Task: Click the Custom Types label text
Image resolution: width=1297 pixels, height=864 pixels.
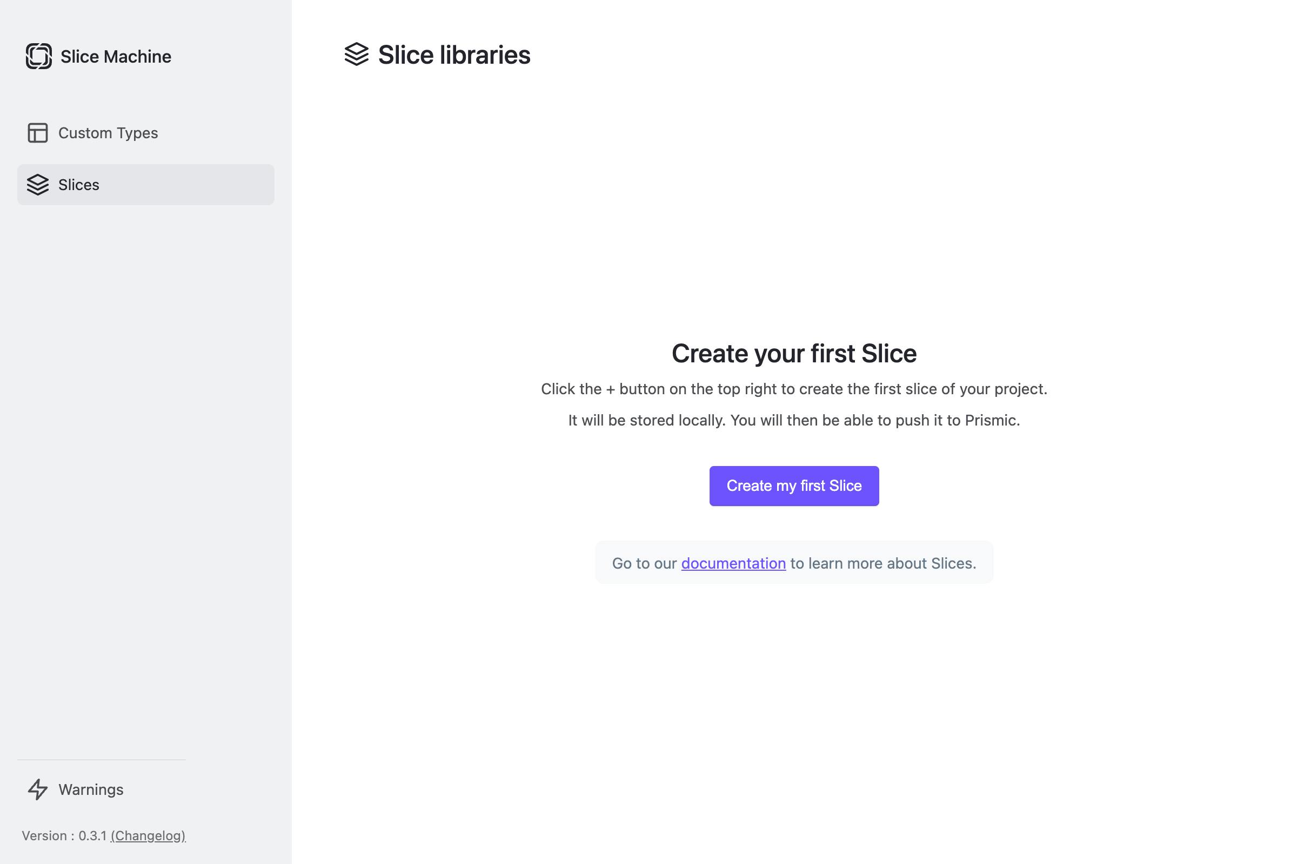Action: click(108, 133)
